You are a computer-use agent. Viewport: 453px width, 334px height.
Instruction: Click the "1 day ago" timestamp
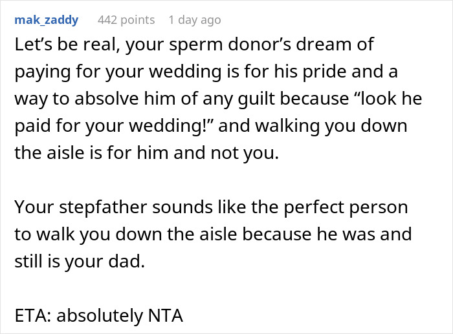tap(195, 19)
